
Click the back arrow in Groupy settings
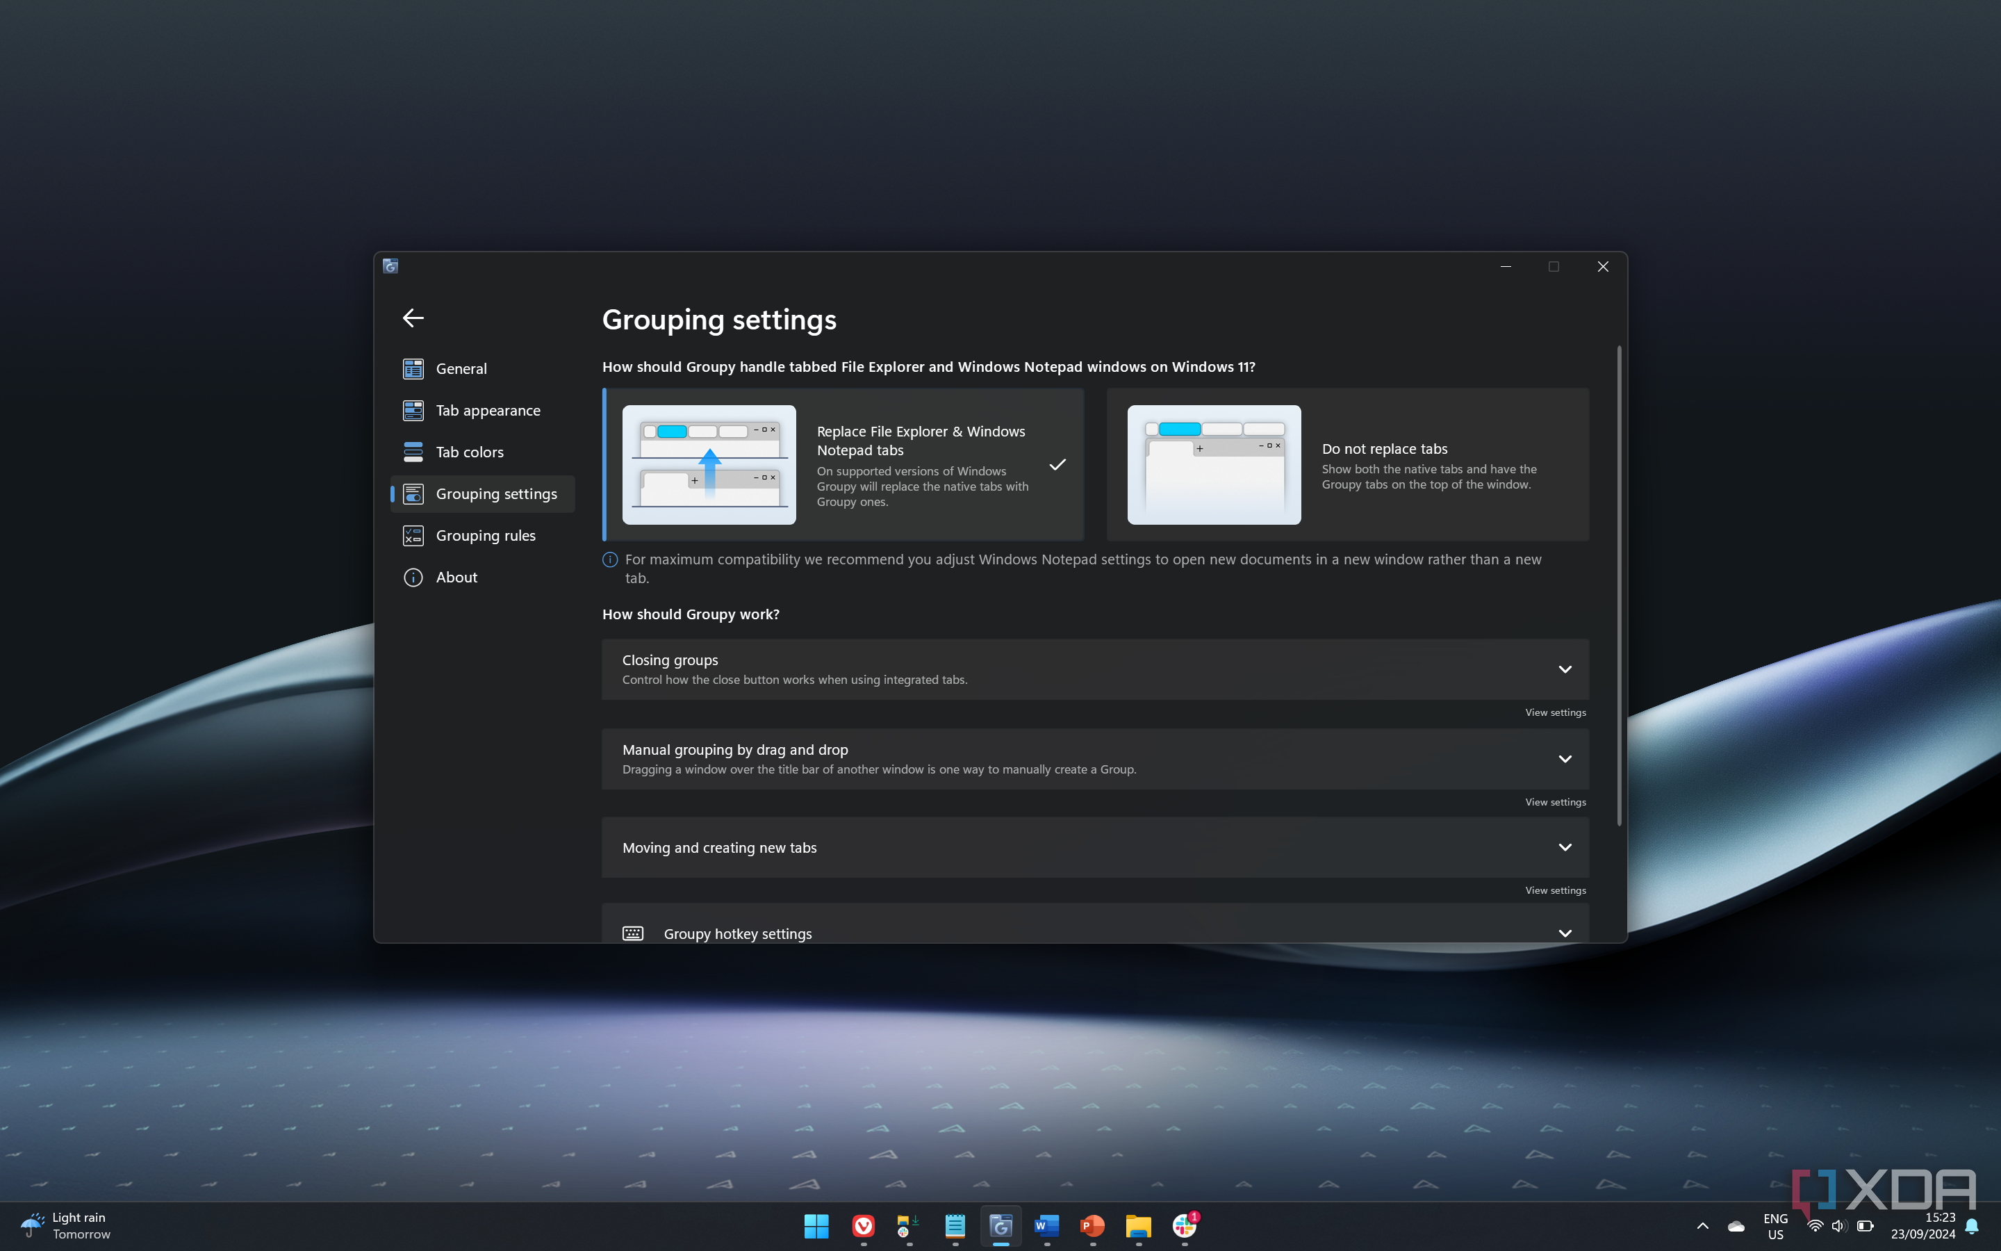(x=413, y=318)
